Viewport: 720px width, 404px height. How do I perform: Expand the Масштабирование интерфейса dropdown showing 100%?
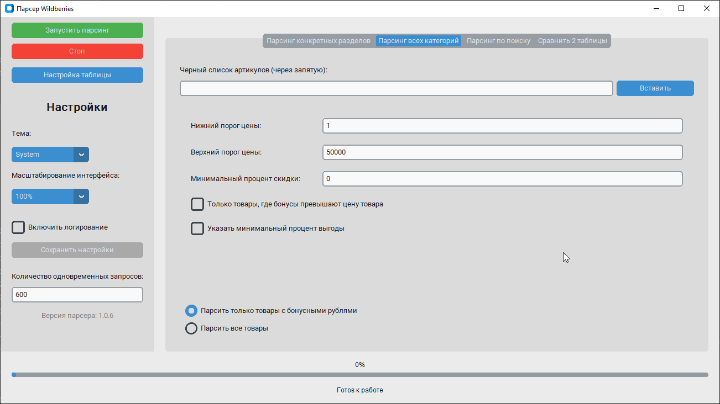(50, 196)
